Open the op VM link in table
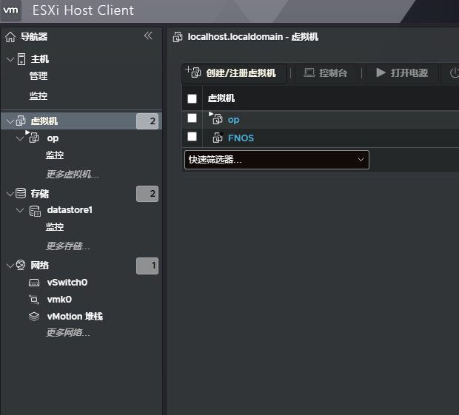This screenshot has height=415, width=459. pos(234,120)
